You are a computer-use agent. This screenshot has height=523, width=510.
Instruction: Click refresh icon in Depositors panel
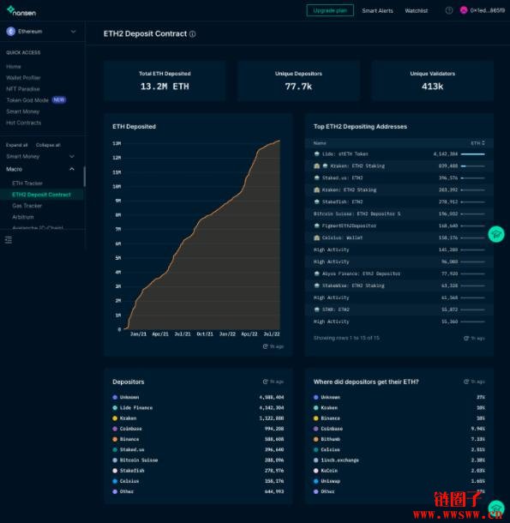pyautogui.click(x=265, y=382)
